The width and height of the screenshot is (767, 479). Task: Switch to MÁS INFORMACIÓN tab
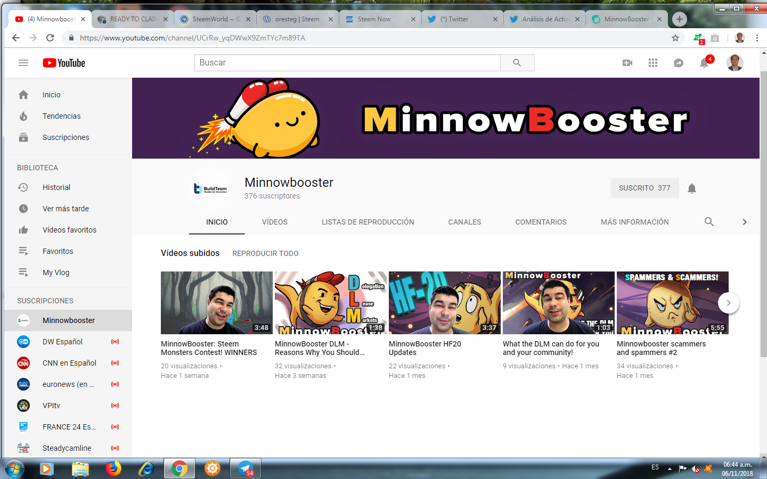(x=635, y=222)
